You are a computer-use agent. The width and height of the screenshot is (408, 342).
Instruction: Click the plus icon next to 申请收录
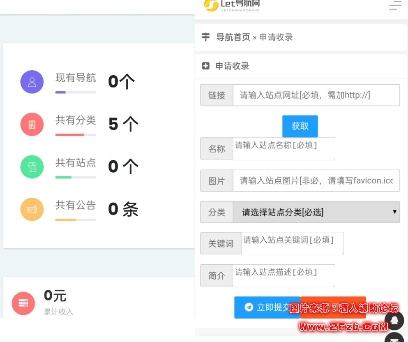point(206,66)
